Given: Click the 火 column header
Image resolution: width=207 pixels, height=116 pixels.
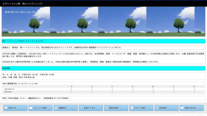Looking at the screenshot, I should [x=92, y=86].
